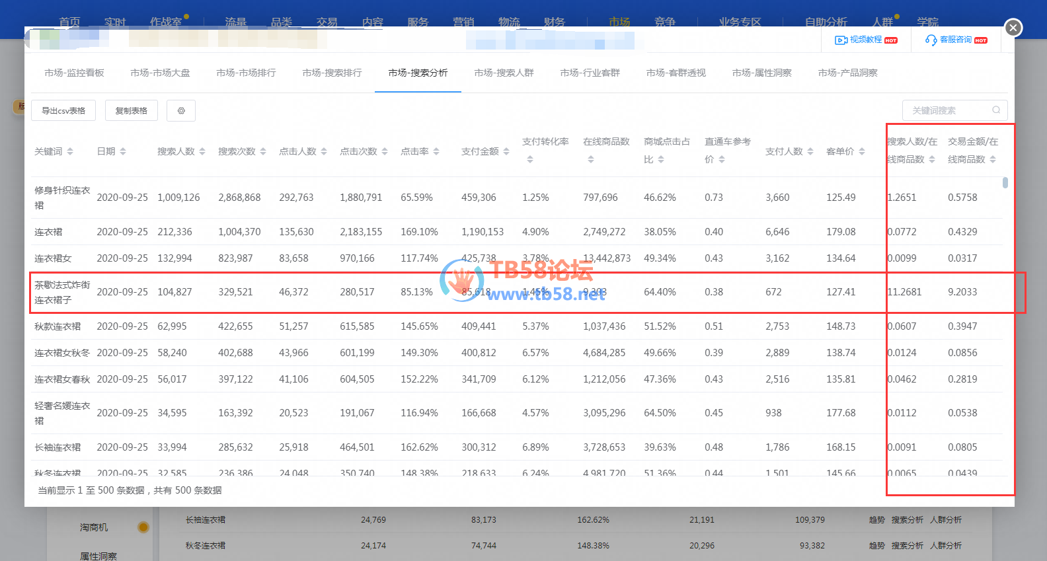Click keyword 连衣裙女春秋 cell
Screen dimensions: 1047x561
pyautogui.click(x=62, y=379)
